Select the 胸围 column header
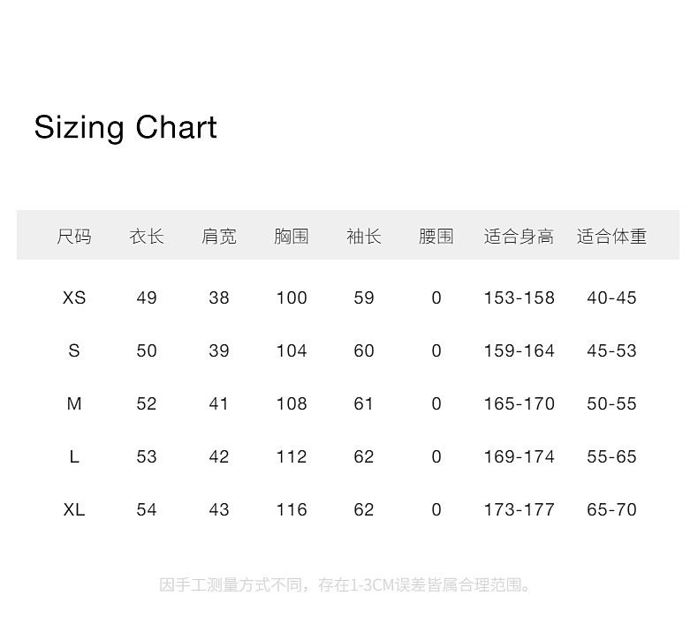The width and height of the screenshot is (698, 625). pyautogui.click(x=292, y=237)
